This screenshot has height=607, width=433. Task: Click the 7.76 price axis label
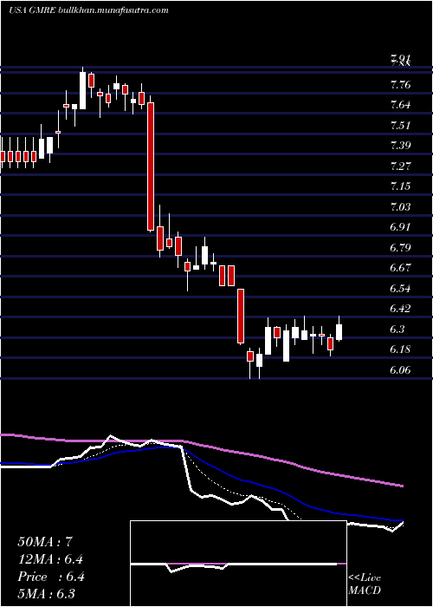click(400, 85)
